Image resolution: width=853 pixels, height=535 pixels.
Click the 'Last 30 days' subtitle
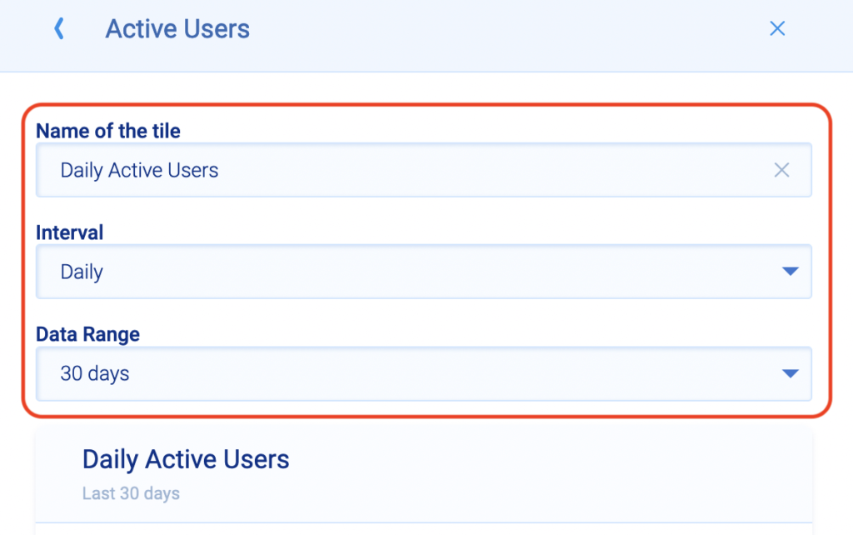pos(131,493)
